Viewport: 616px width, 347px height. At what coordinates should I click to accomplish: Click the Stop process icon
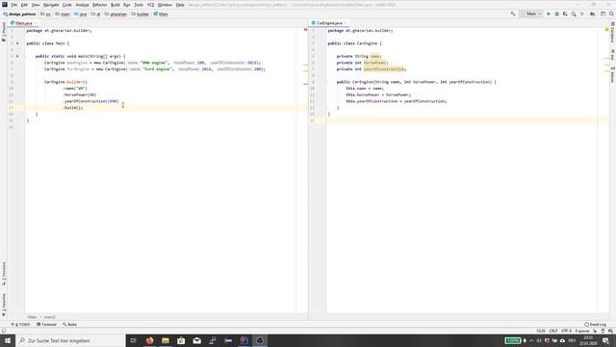pos(581,13)
